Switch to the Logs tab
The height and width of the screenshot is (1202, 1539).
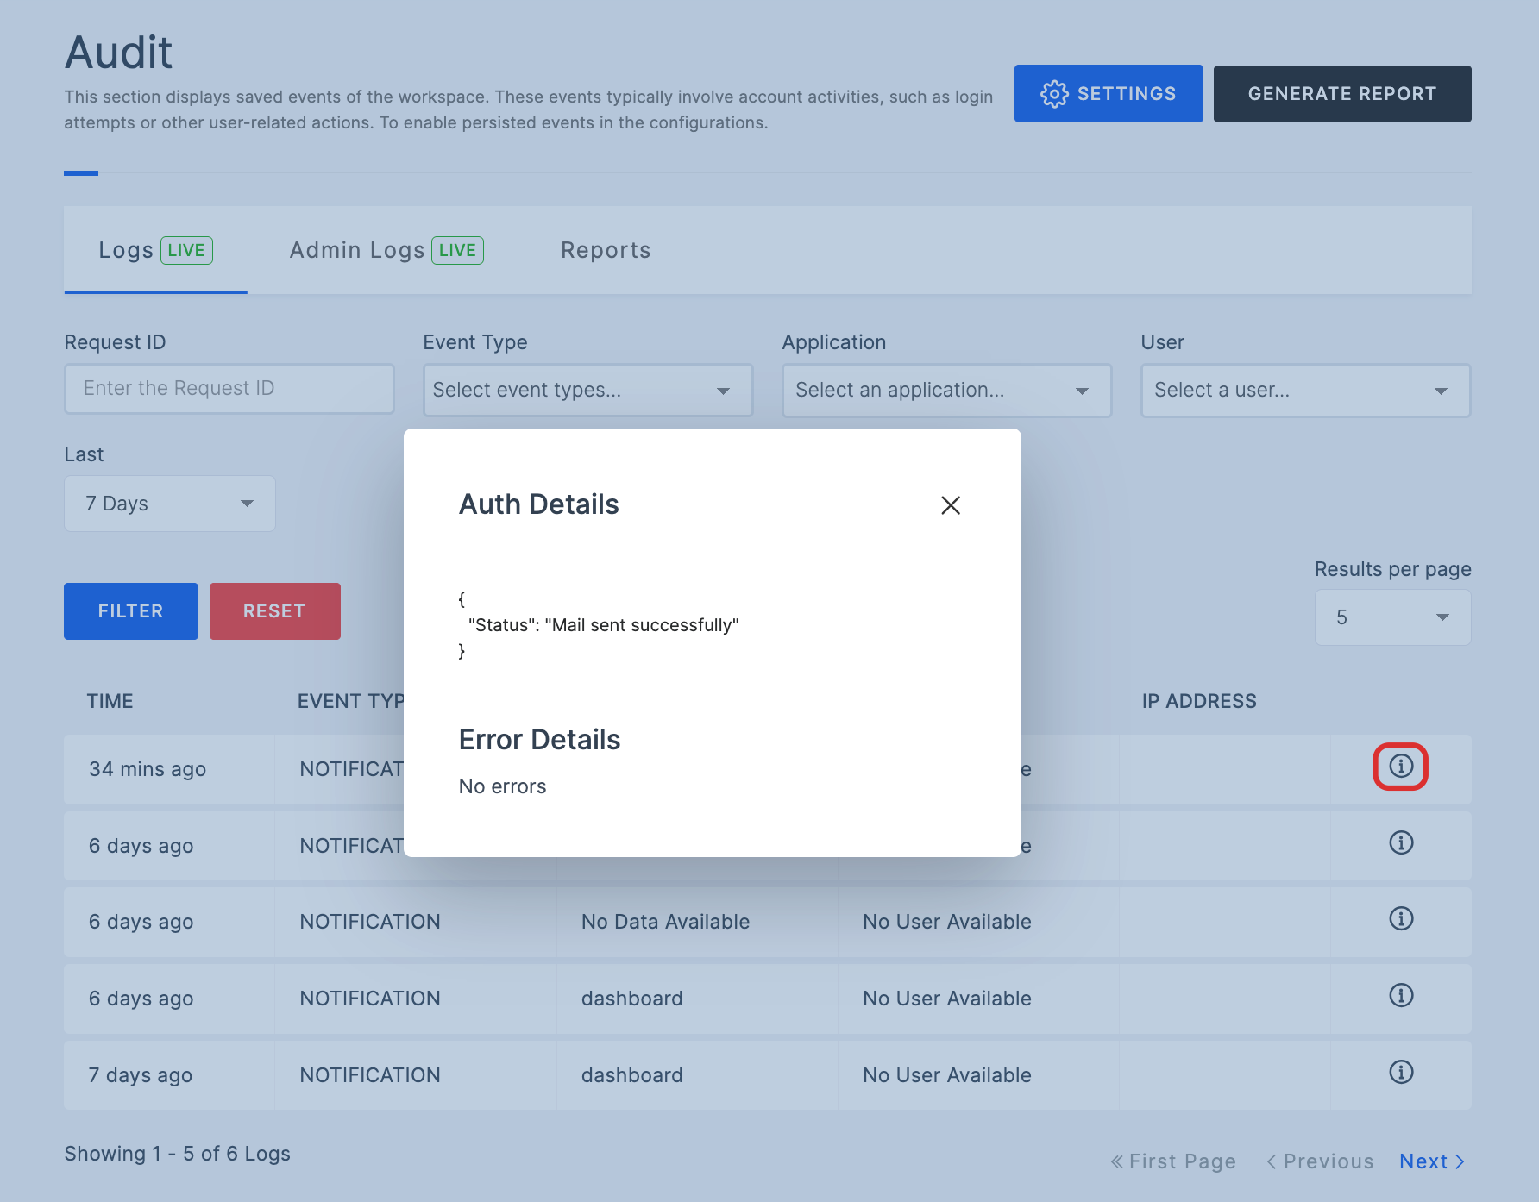(x=155, y=250)
